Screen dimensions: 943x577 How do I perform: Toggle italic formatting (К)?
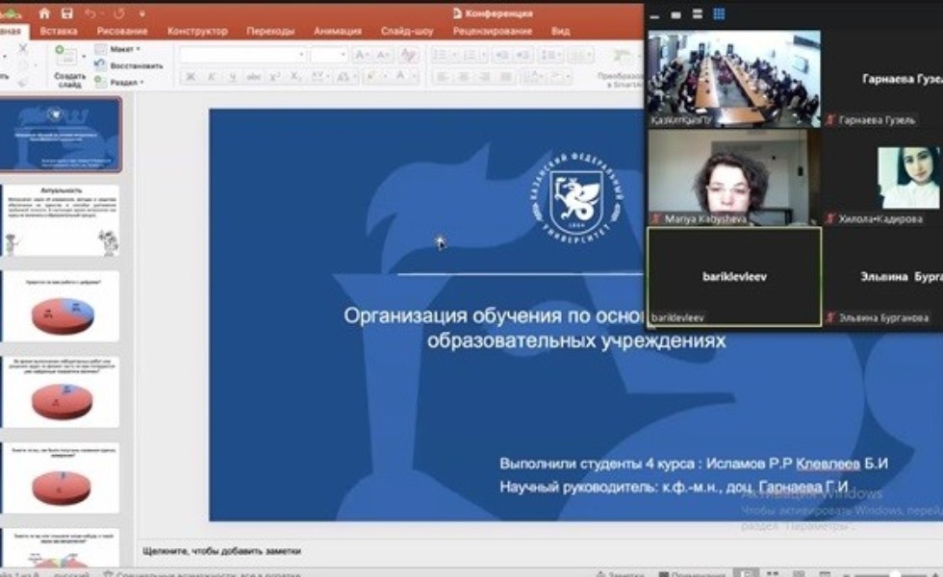click(x=211, y=77)
